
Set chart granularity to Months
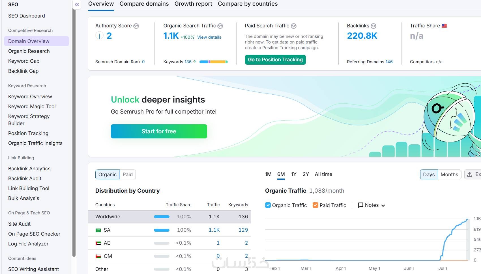(450, 175)
